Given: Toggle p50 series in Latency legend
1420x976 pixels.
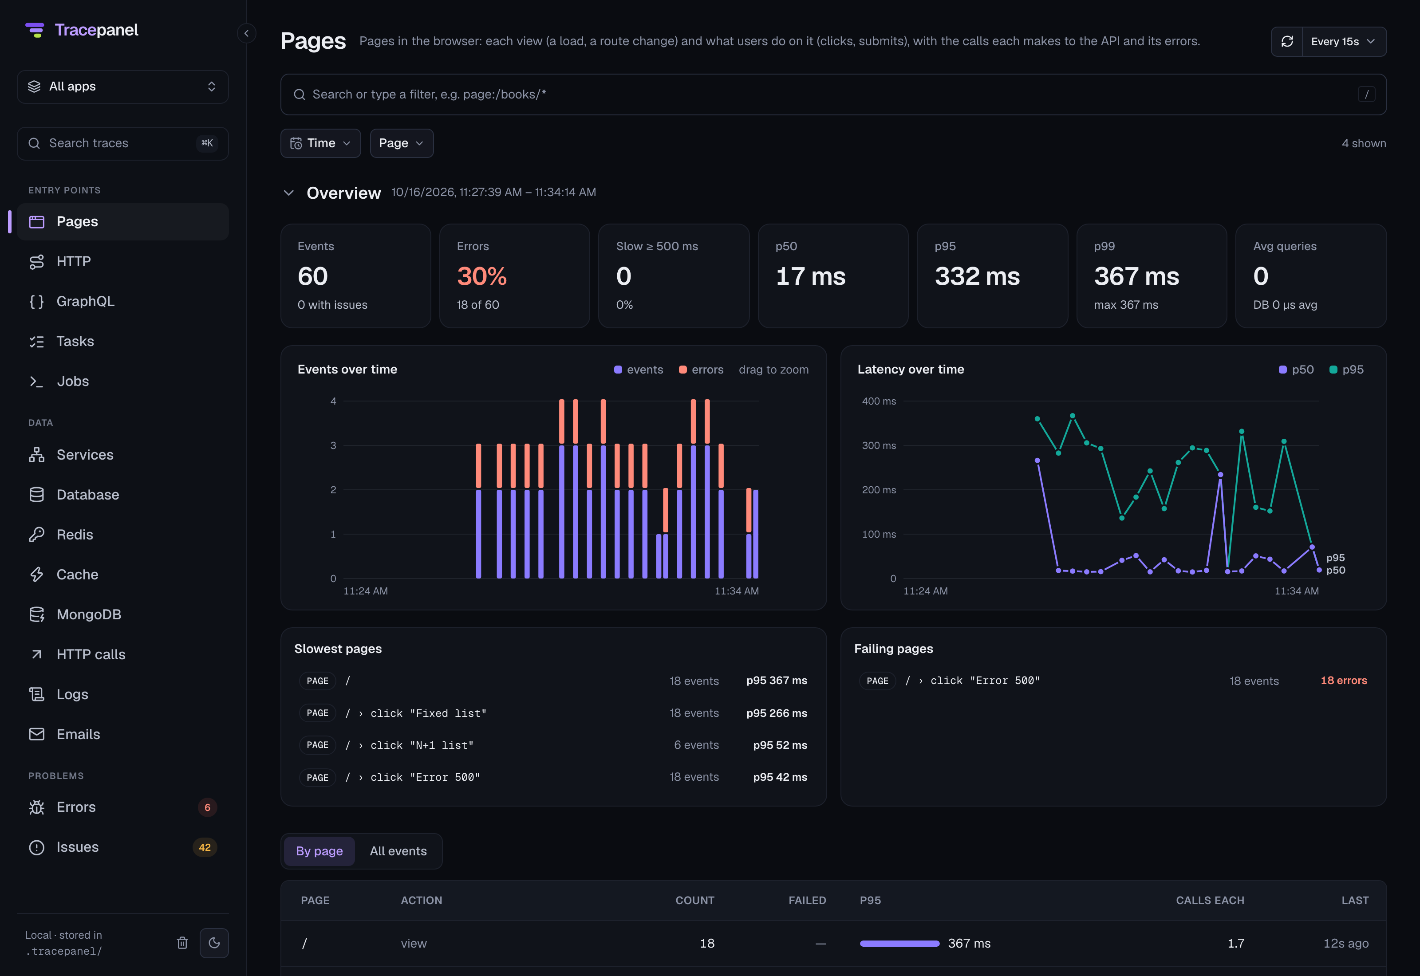Looking at the screenshot, I should point(1296,370).
